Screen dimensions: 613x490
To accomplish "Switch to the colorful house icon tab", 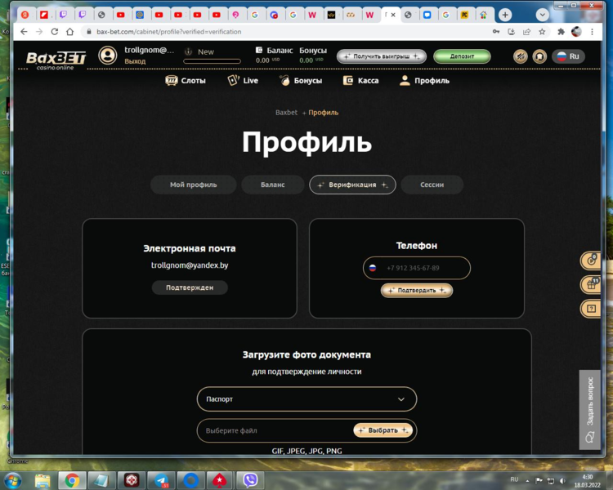I will [484, 15].
